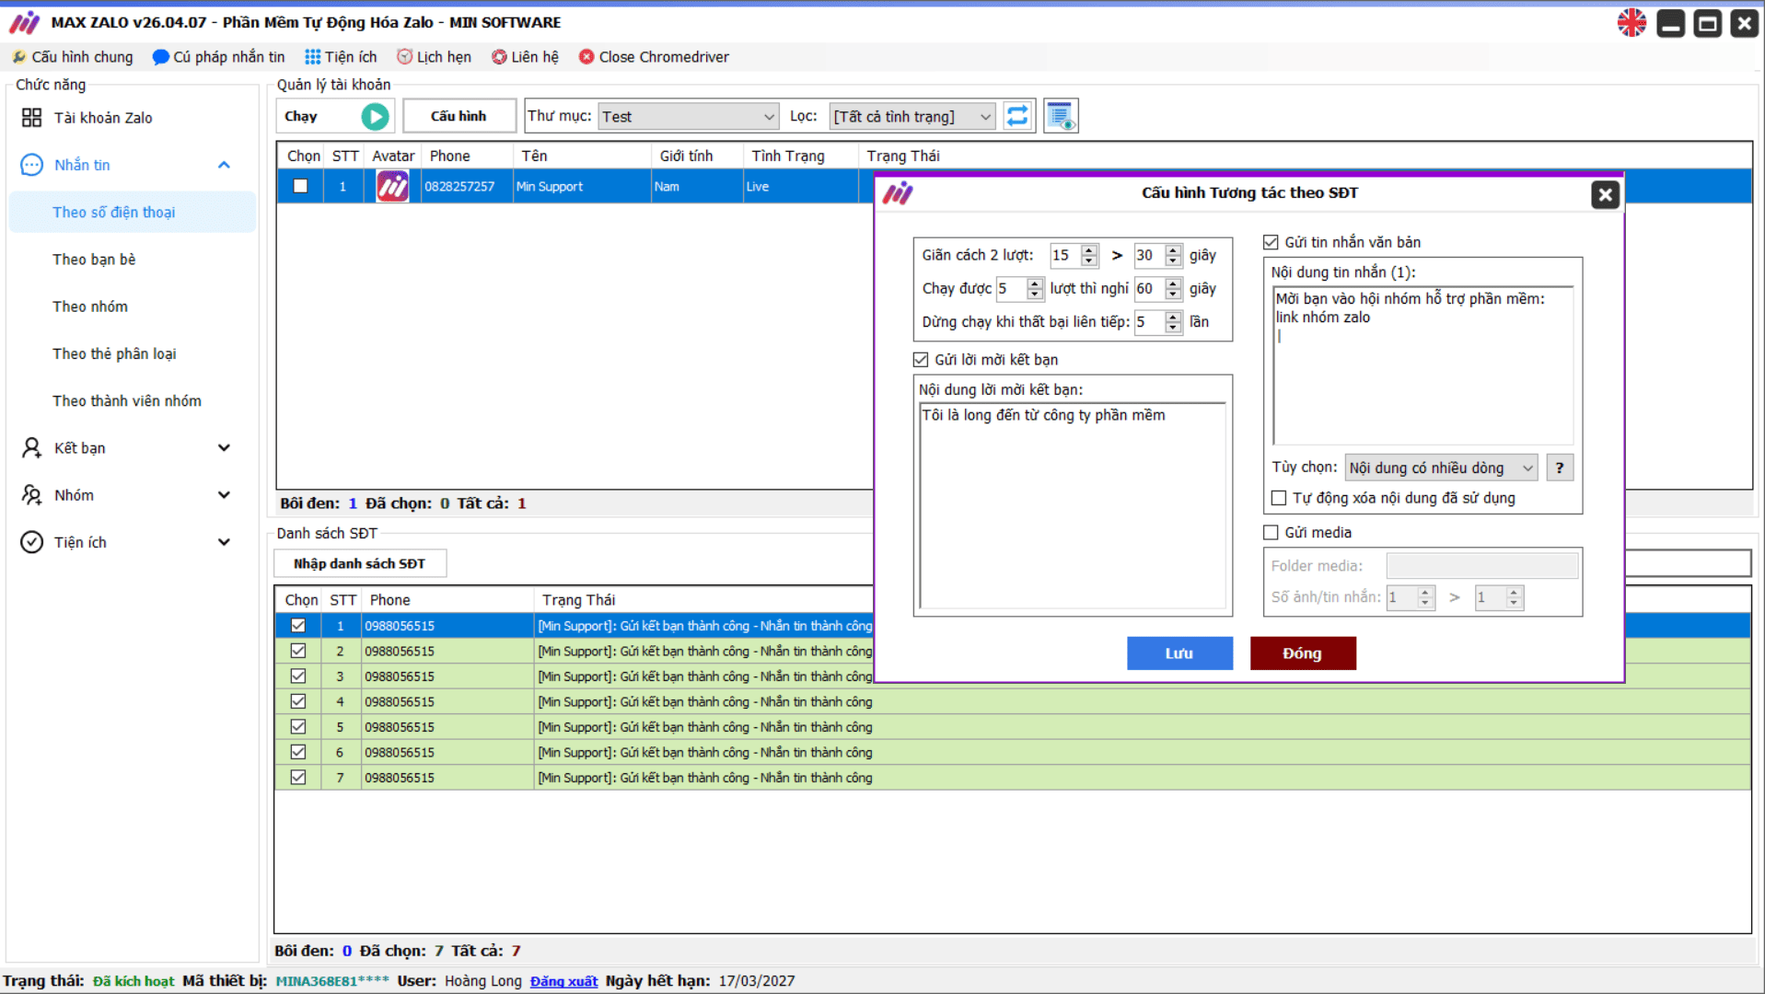Viewport: 1765px width, 994px height.
Task: Open the Lịch hẹn menu
Action: [x=434, y=57]
